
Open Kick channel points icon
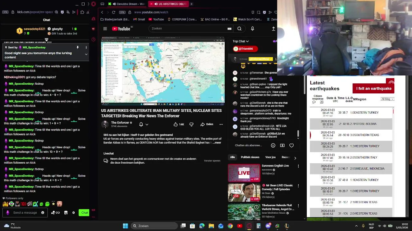56,213
